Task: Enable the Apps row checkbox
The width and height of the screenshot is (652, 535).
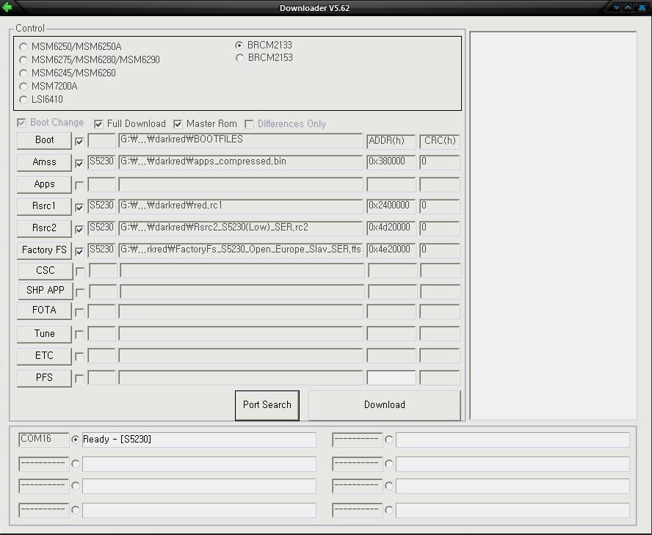Action: pyautogui.click(x=79, y=186)
